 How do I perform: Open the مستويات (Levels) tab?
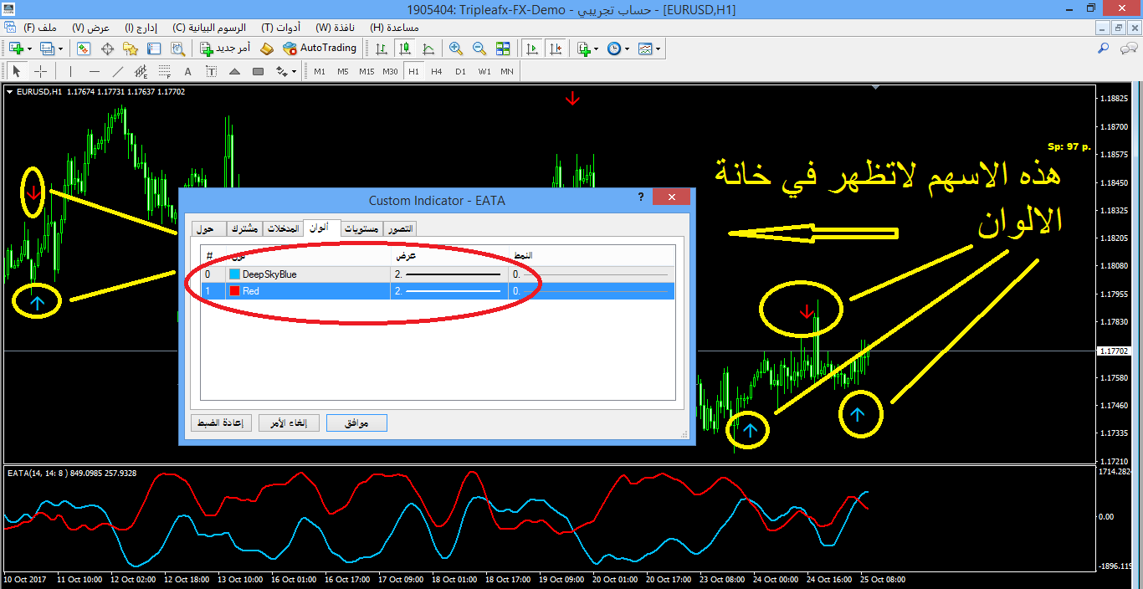point(362,228)
